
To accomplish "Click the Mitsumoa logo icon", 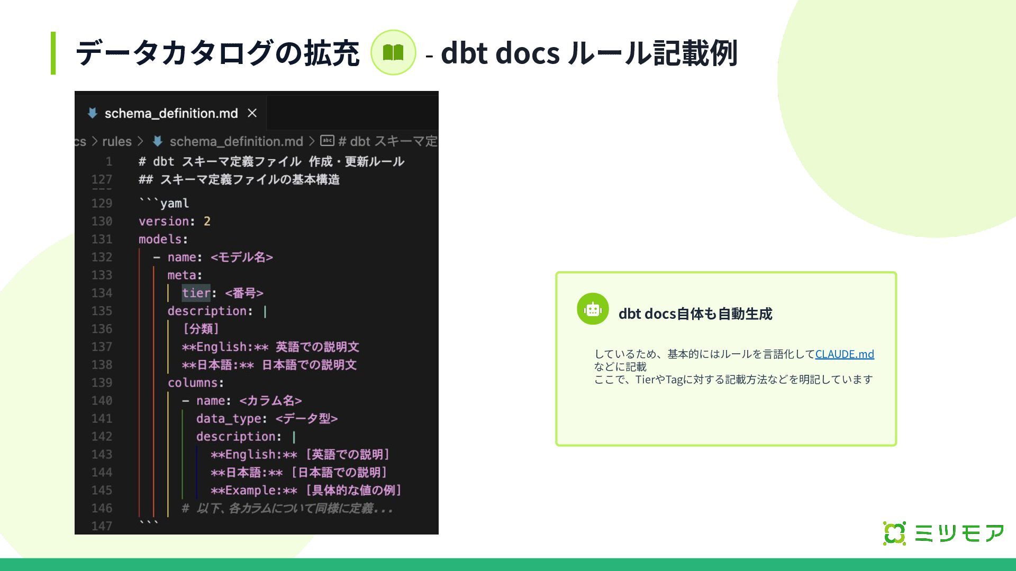I will click(x=894, y=533).
